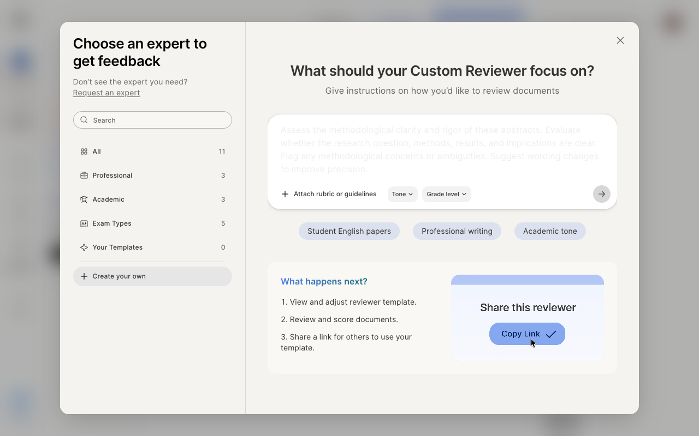Select the Exam Types category
Viewport: 699px width, 436px height.
pyautogui.click(x=152, y=223)
